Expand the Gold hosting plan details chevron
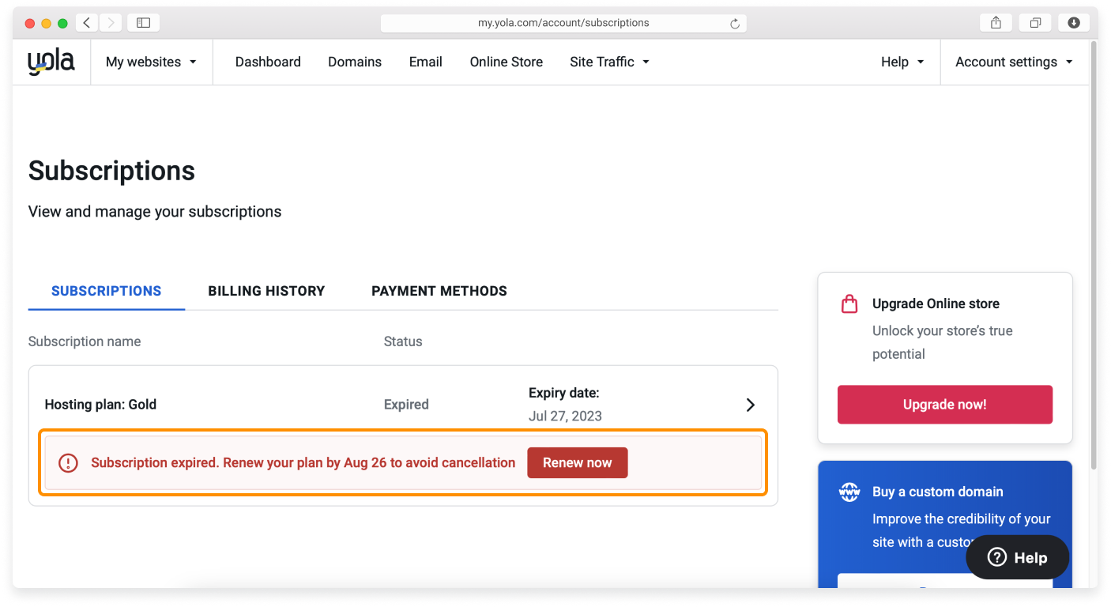Screen dimensions: 1111x607 tap(750, 404)
